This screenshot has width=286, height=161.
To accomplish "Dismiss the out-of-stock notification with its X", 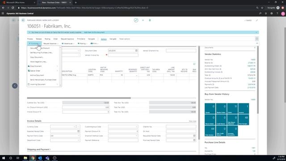I will point(29,32).
